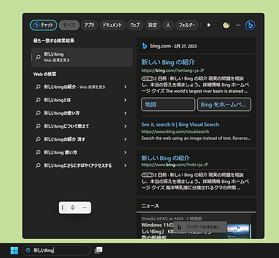
Task: Open See it, search it Bing Visual Search
Action: (180, 124)
